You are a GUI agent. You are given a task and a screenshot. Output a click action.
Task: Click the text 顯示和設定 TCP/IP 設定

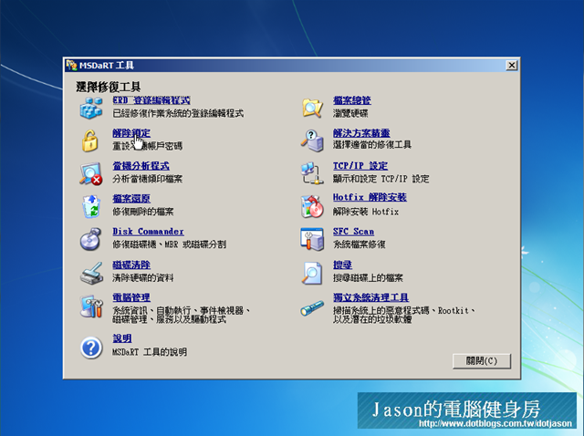tap(381, 179)
